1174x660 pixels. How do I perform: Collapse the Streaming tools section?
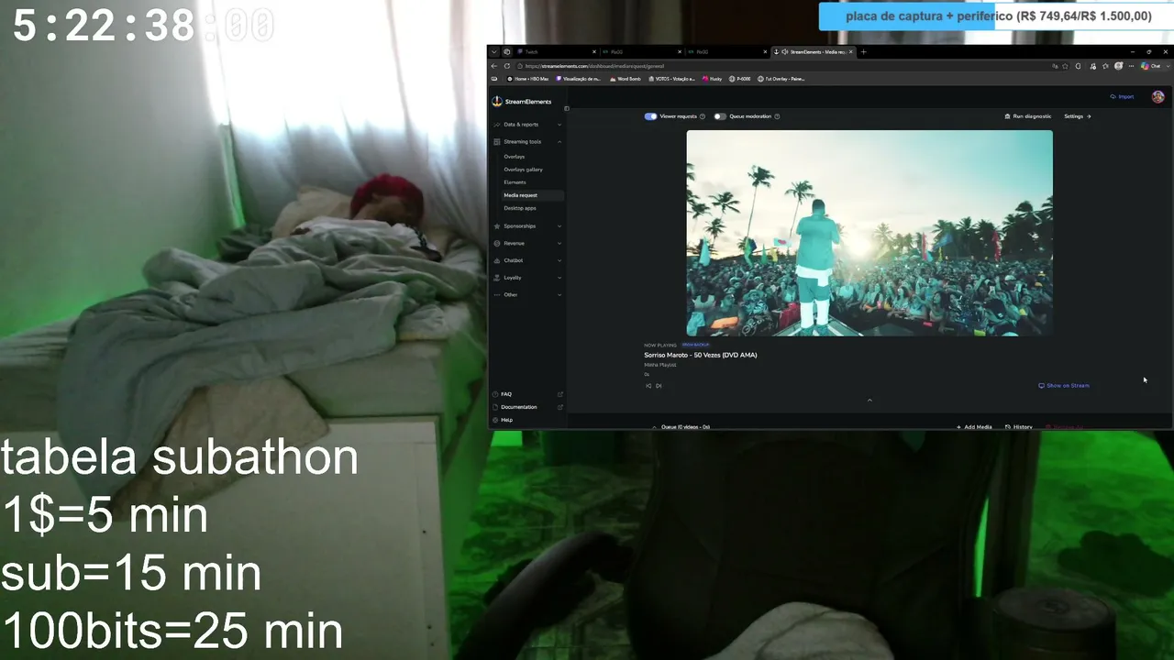pyautogui.click(x=559, y=141)
